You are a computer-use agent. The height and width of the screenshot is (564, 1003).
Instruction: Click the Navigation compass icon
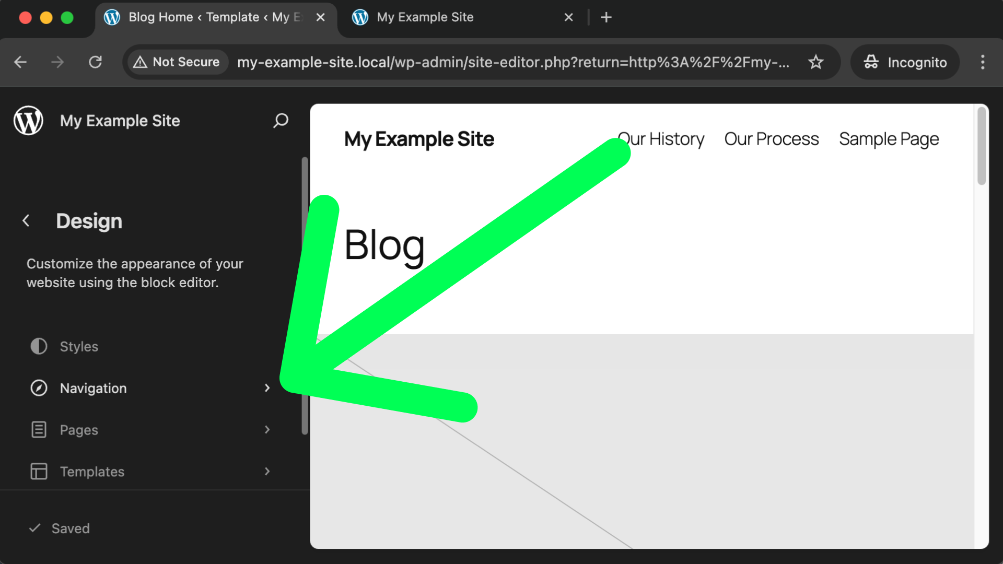(x=39, y=388)
